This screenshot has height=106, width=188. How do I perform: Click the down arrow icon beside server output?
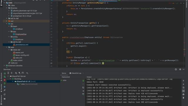(x=183, y=84)
